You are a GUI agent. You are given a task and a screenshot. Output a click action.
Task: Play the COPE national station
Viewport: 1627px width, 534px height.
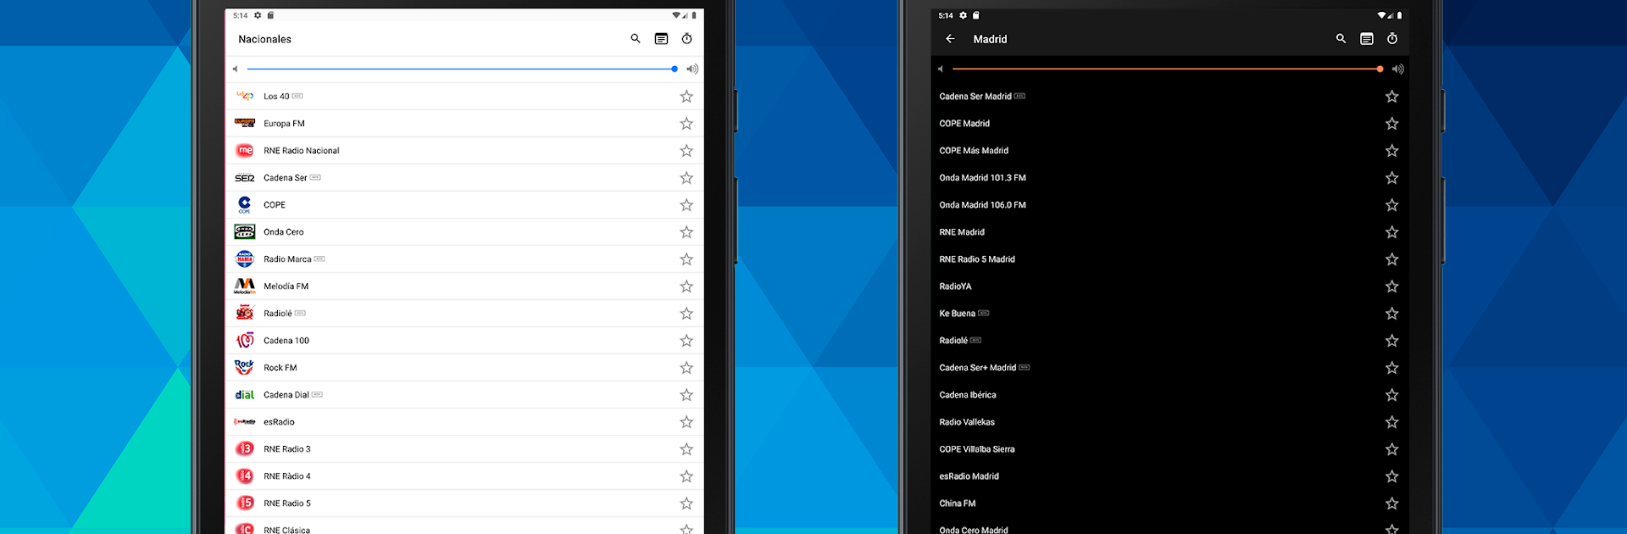pos(275,205)
